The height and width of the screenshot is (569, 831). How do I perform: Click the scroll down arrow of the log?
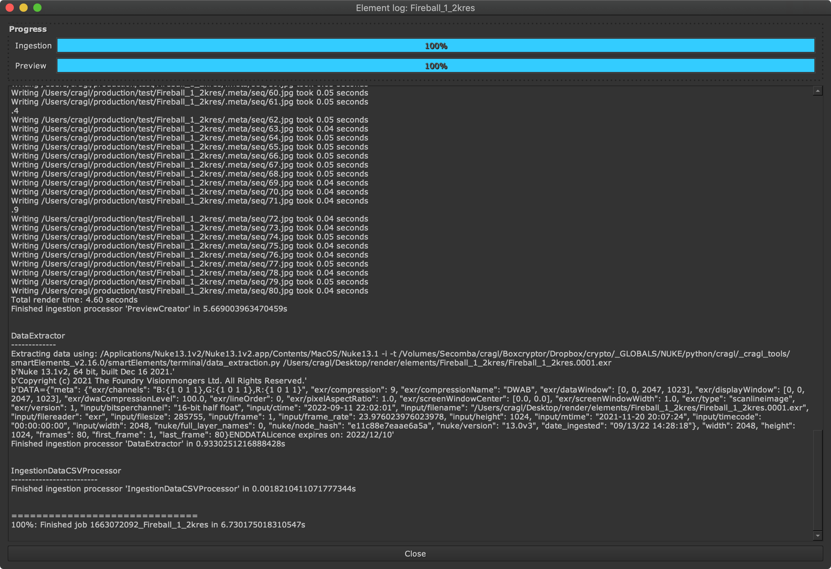[817, 535]
